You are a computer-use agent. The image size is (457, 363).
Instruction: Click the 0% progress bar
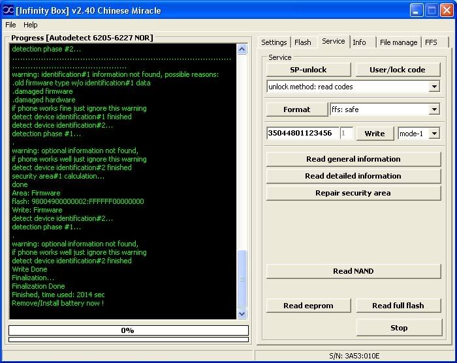click(128, 330)
